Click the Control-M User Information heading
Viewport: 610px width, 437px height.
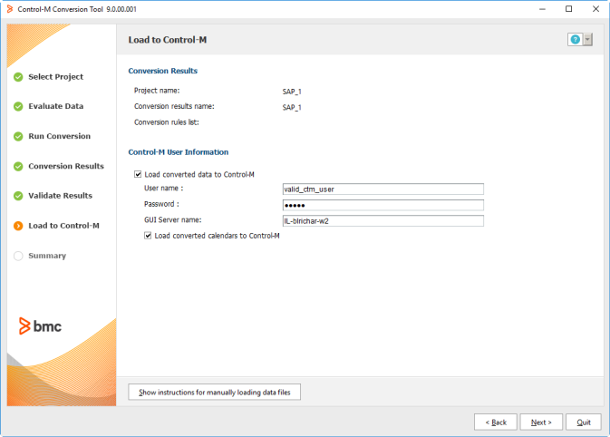(179, 152)
